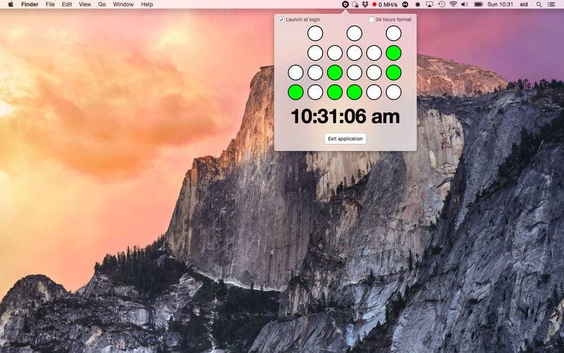This screenshot has height=353, width=564.
Task: Open the cloud lock status icon
Action: point(355,4)
